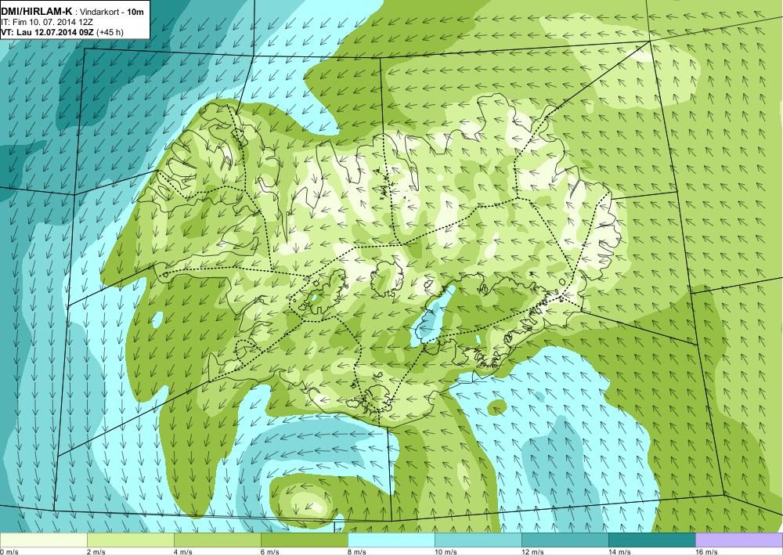Click the '10 m/s' legend label

point(446,551)
